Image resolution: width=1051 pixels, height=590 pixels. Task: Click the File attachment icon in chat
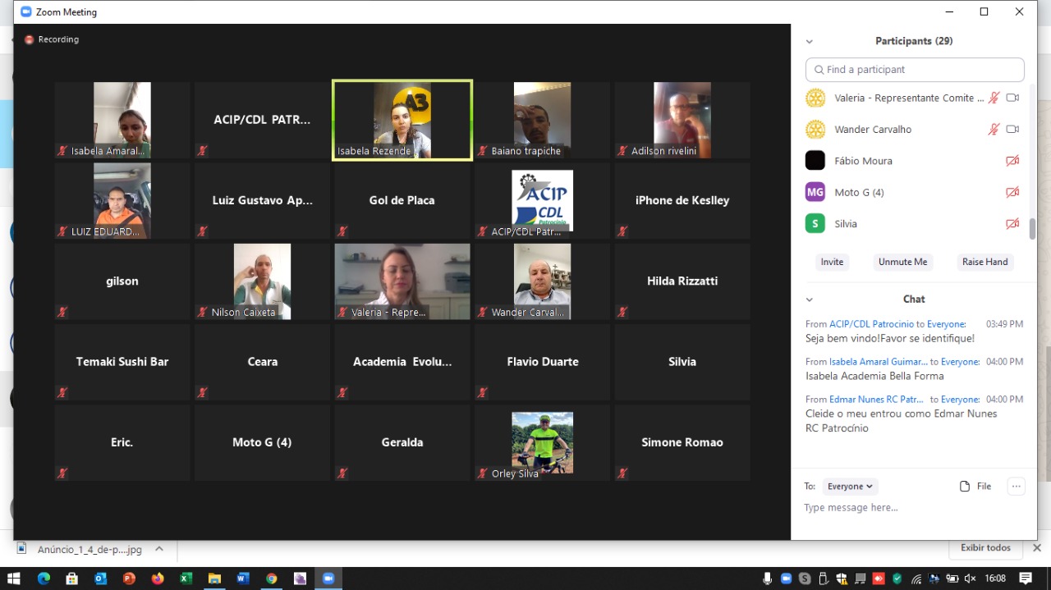(x=965, y=487)
